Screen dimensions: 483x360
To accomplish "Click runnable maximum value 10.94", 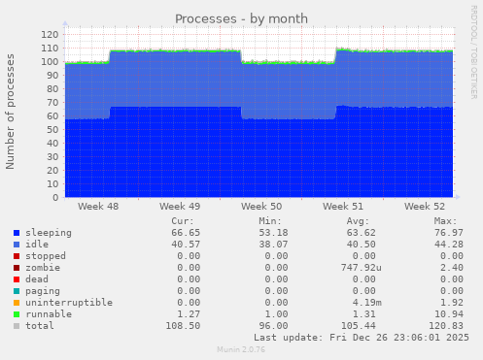I will (449, 314).
